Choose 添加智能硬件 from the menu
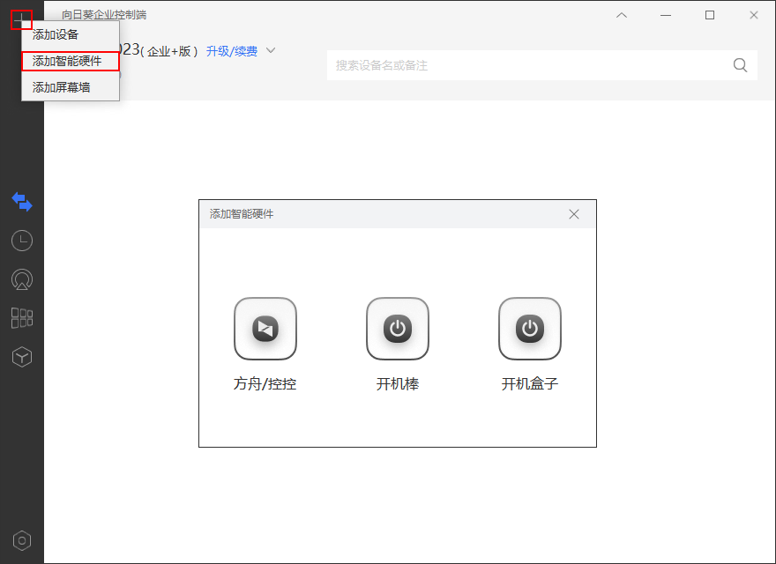 click(x=71, y=61)
